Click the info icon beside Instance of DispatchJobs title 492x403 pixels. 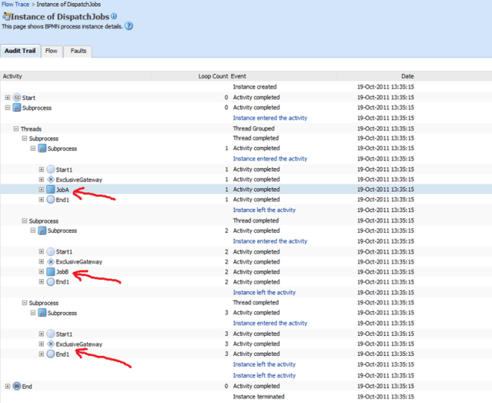(x=114, y=16)
